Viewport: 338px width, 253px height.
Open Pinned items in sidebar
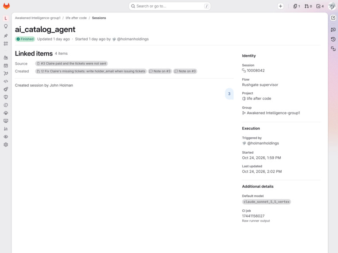(6, 36)
